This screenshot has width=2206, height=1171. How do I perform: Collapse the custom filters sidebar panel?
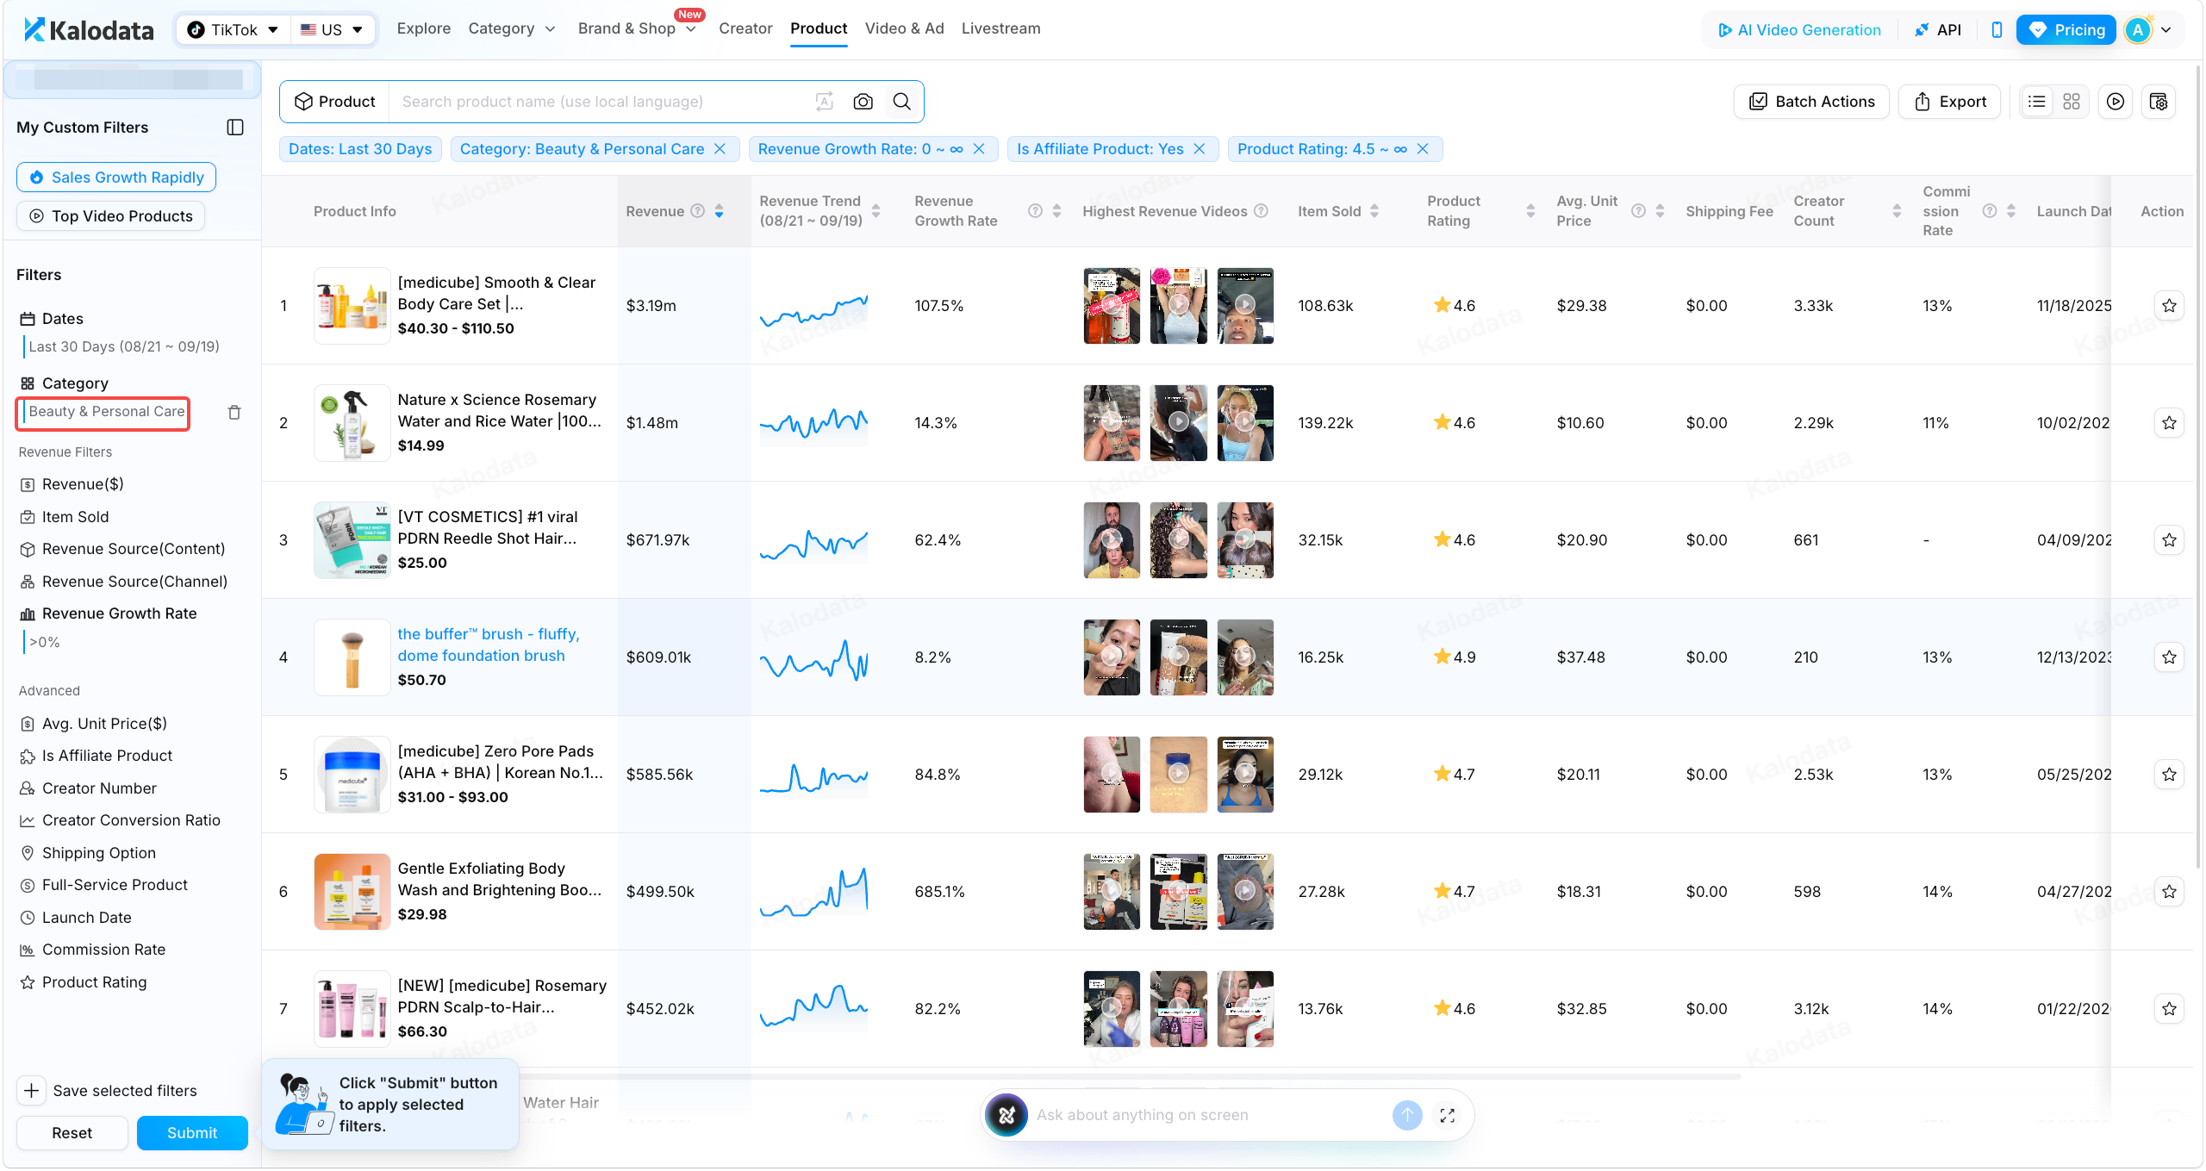click(235, 128)
